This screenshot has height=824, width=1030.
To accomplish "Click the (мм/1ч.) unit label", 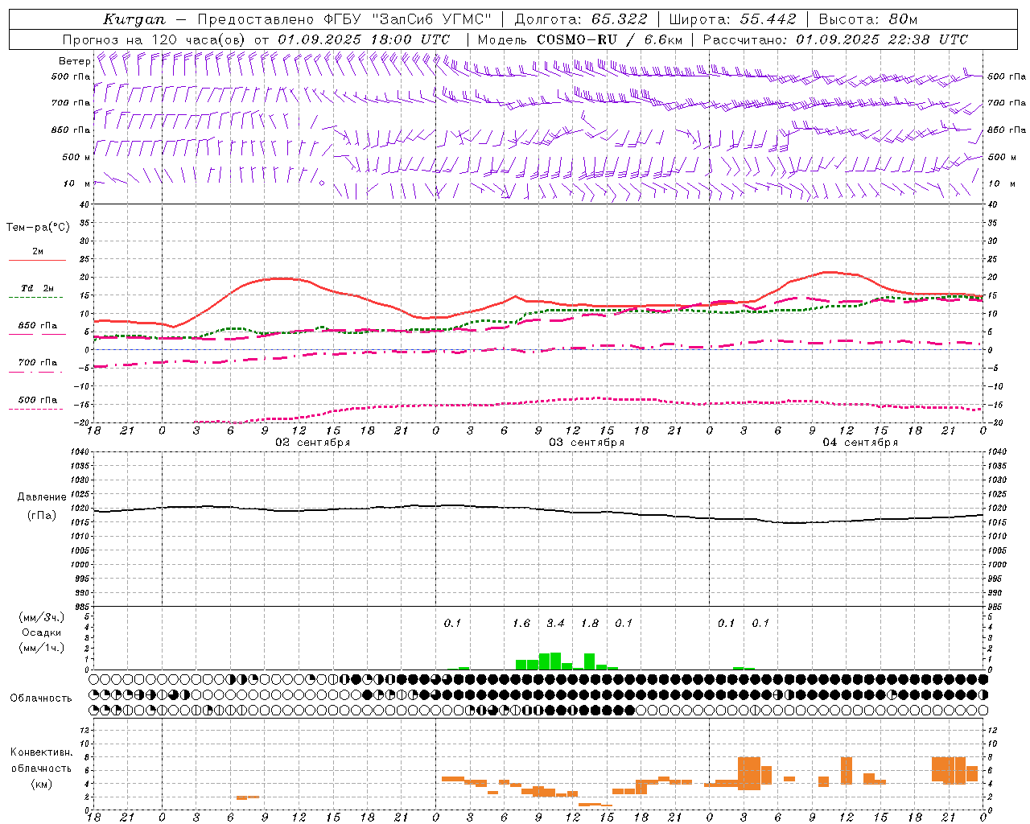I will (x=42, y=648).
